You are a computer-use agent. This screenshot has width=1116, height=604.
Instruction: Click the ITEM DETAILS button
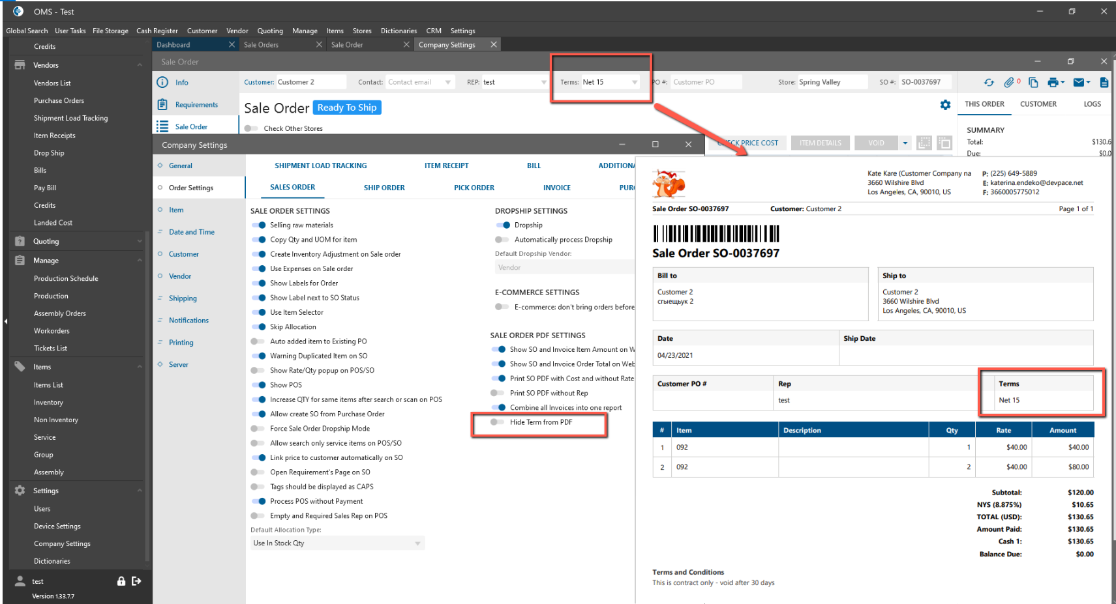(x=821, y=143)
